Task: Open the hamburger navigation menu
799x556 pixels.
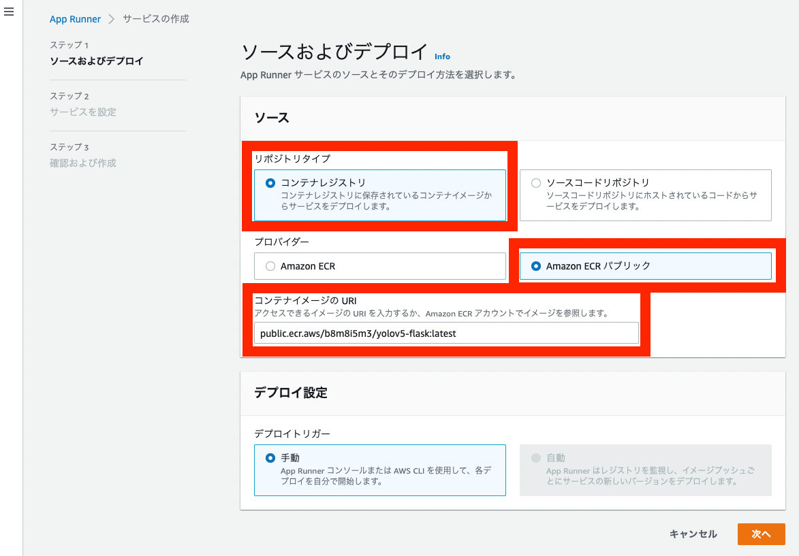Action: (x=9, y=12)
